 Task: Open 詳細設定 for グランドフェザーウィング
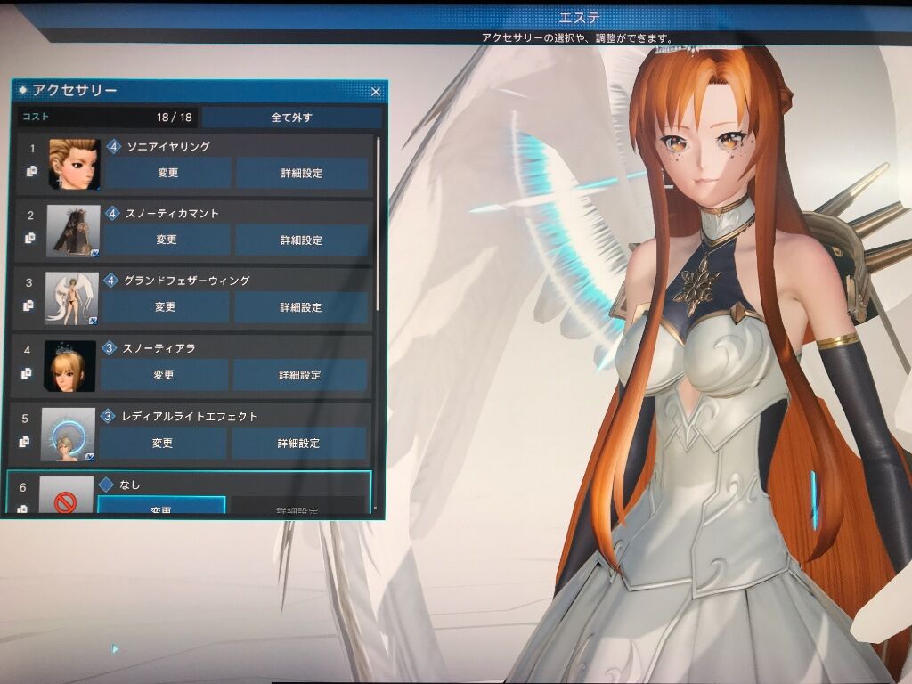coord(301,307)
